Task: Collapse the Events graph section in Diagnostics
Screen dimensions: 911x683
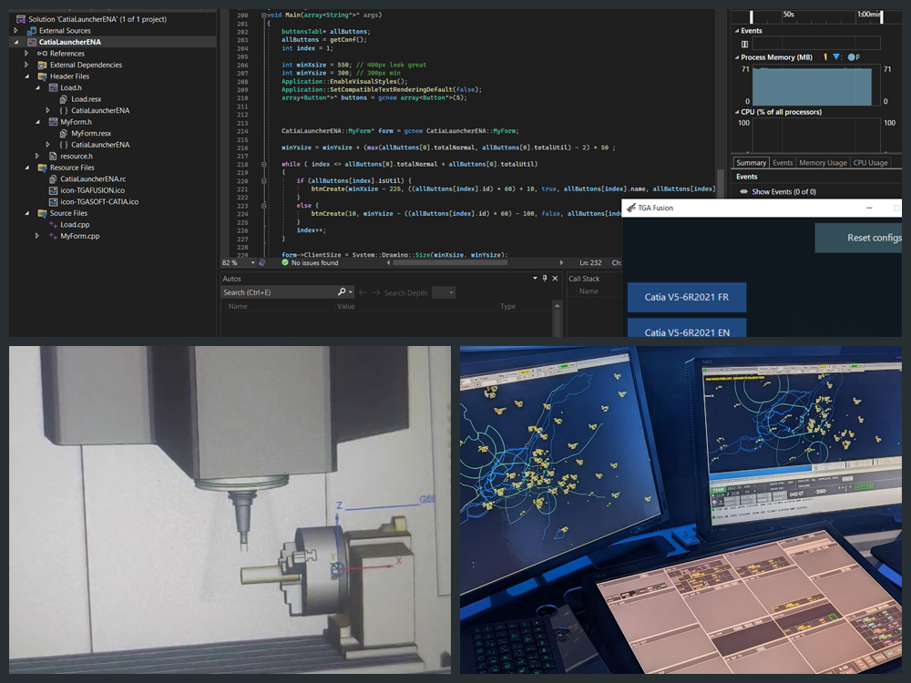Action: tap(737, 31)
